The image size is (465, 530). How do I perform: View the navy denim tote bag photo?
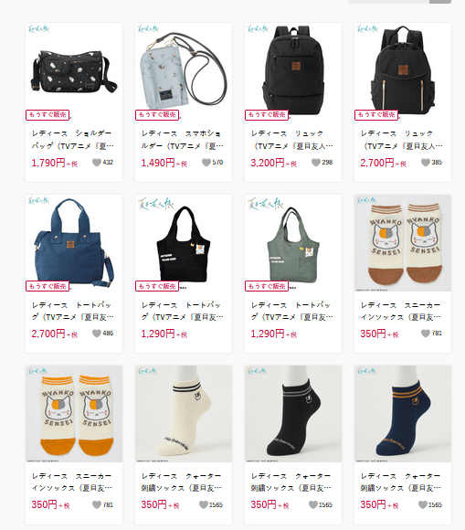pyautogui.click(x=74, y=243)
